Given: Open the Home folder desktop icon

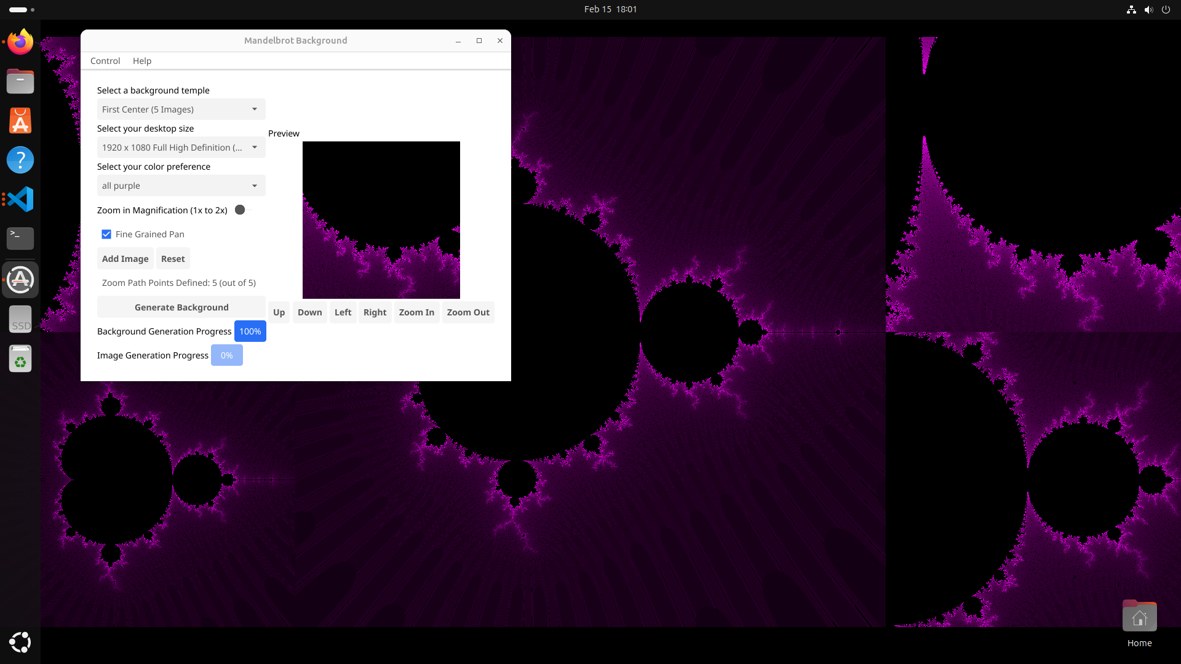Looking at the screenshot, I should [x=1139, y=624].
